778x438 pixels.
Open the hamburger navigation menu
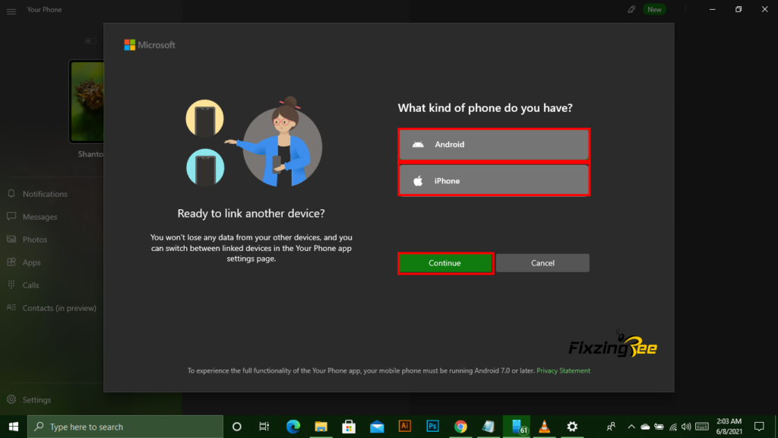[11, 11]
